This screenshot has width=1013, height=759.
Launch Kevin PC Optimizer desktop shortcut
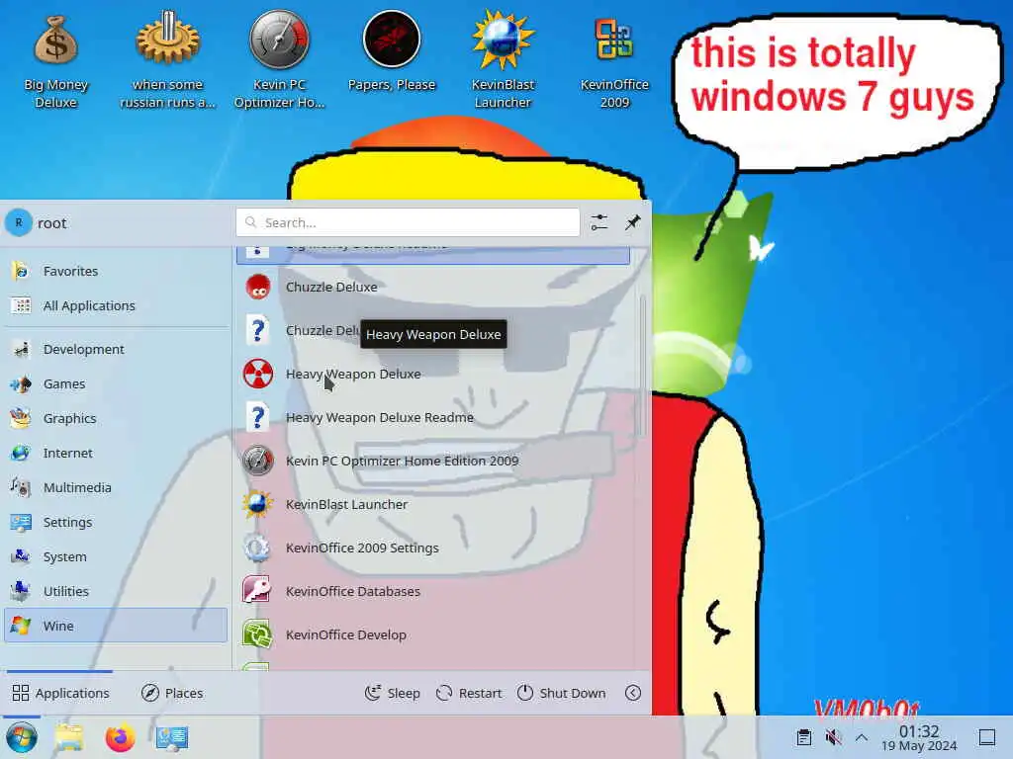pyautogui.click(x=279, y=59)
